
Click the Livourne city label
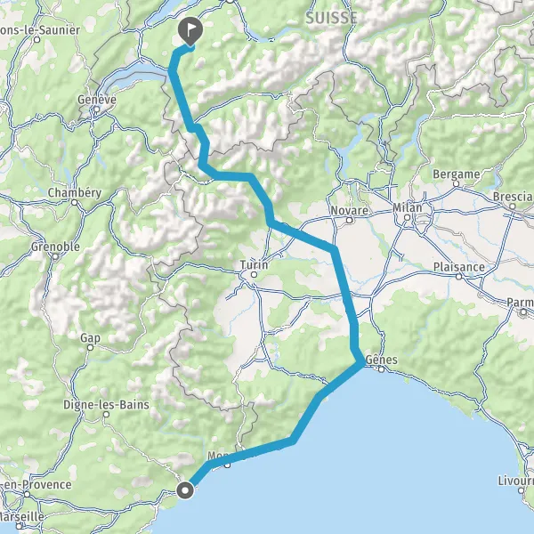point(515,481)
